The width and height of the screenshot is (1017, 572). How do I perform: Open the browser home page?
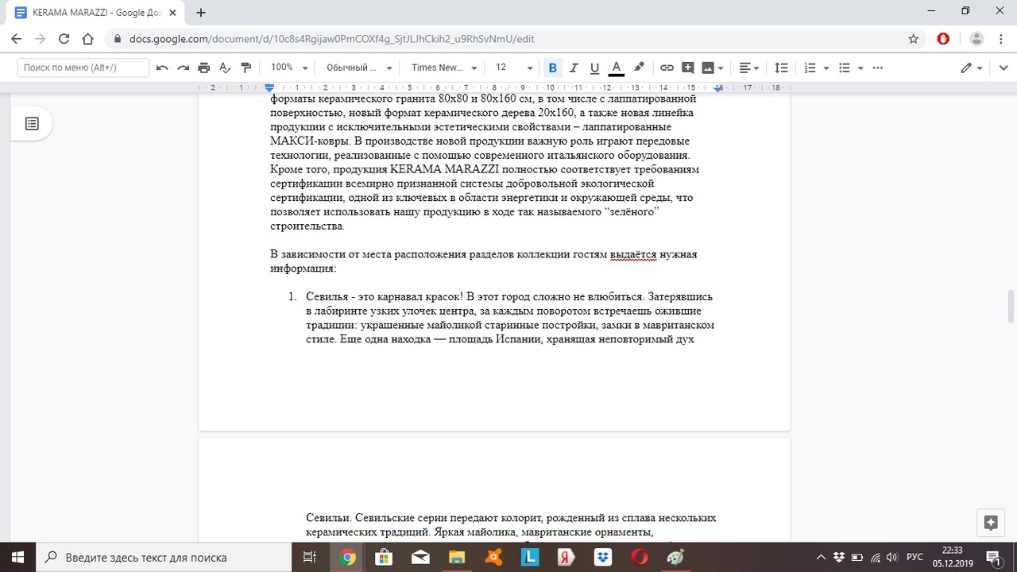pos(88,38)
